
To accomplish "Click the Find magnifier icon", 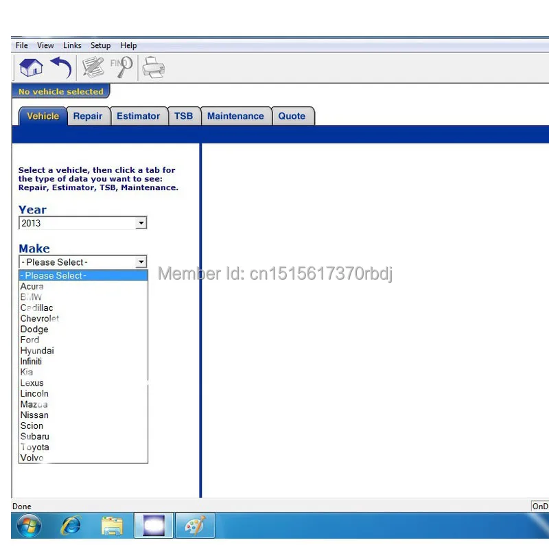I will click(121, 67).
